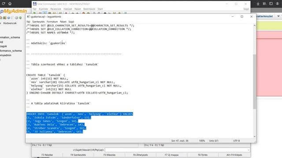The image size is (282, 158).
Task: Click the '-- Adatbázis: `gyakorlas`' comment line
Action: click(x=46, y=43)
